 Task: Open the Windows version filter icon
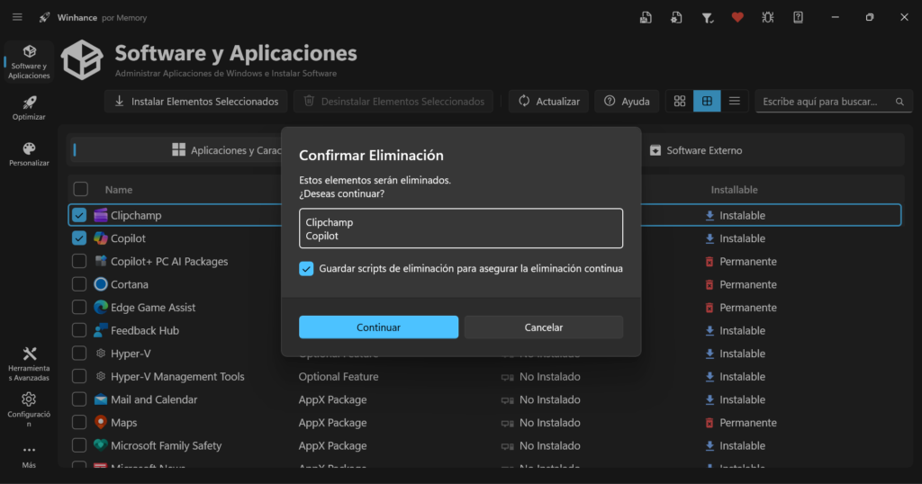pyautogui.click(x=708, y=18)
